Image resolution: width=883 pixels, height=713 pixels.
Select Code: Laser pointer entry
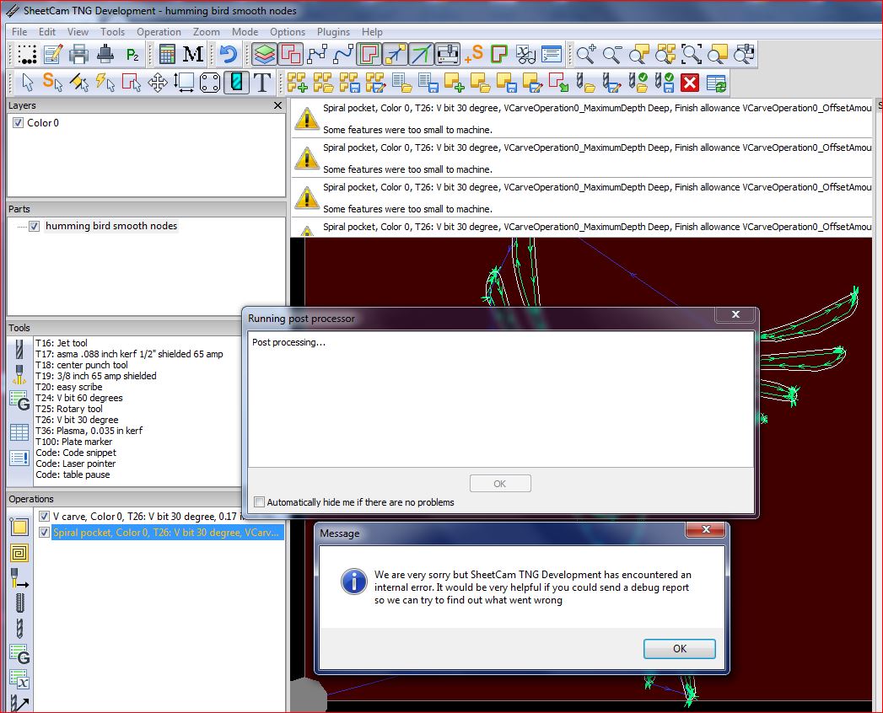[75, 464]
